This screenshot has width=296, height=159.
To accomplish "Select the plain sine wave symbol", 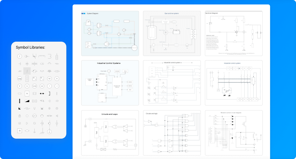I will click(42, 71).
